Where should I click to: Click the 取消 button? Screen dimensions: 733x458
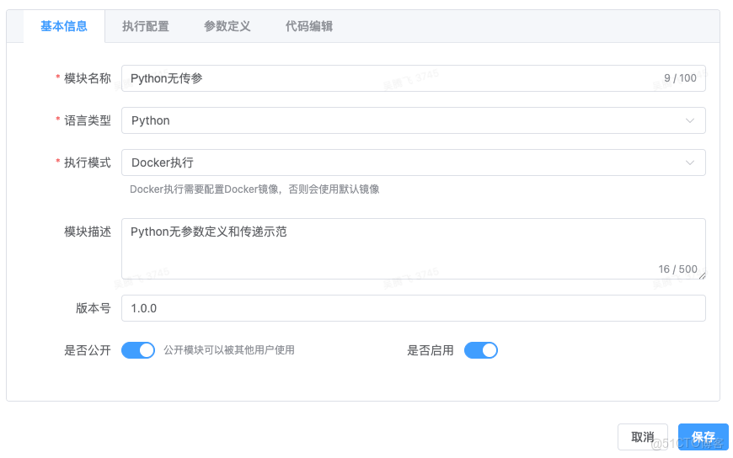[x=642, y=437]
